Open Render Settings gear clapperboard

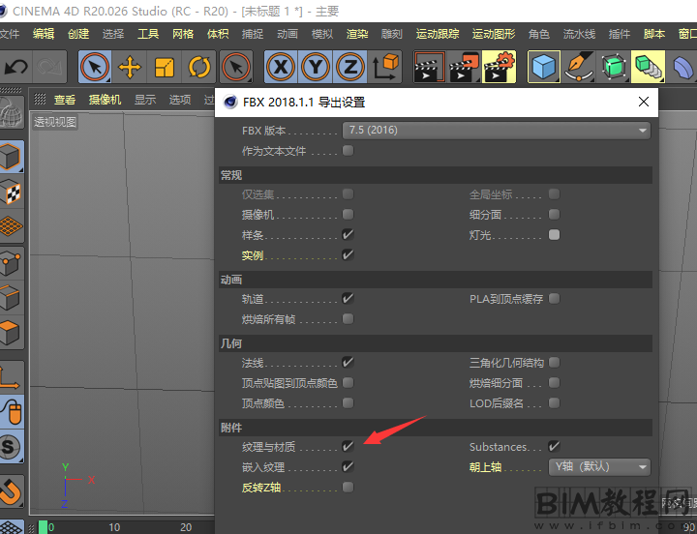point(500,67)
